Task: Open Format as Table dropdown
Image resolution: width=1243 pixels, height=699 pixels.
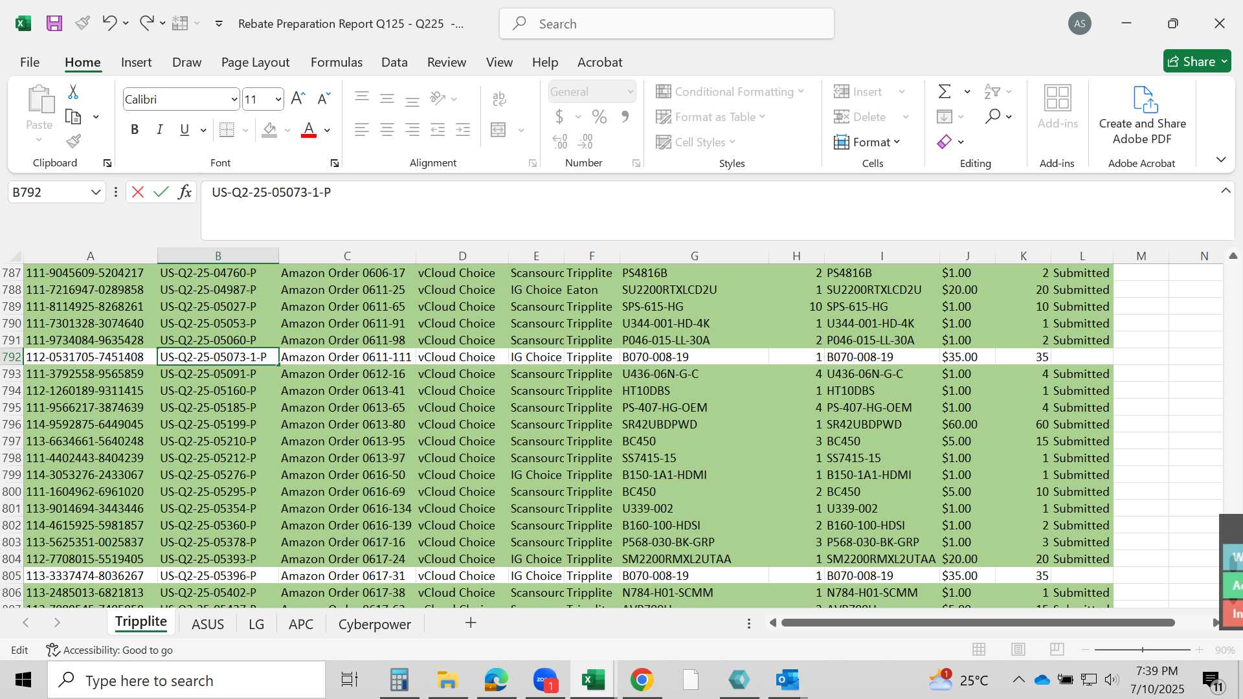Action: point(710,116)
